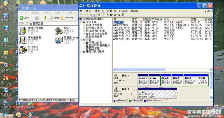
Task: Expand 服务和应用程序 tree node
Action: pyautogui.click(x=81, y=52)
